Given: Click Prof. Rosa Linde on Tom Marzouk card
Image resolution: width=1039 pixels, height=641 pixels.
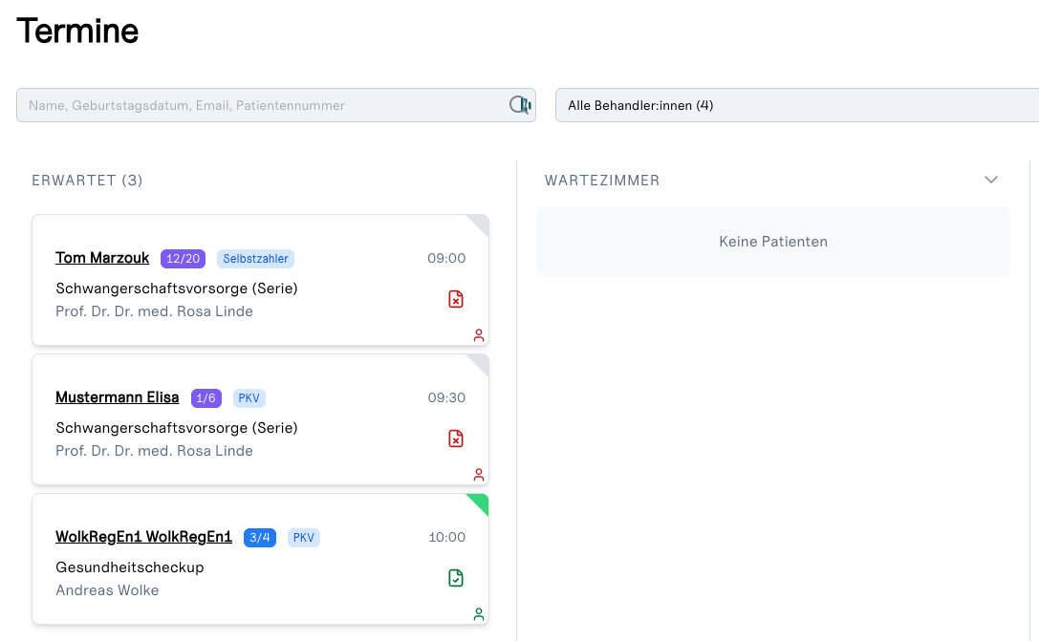Looking at the screenshot, I should tap(155, 311).
